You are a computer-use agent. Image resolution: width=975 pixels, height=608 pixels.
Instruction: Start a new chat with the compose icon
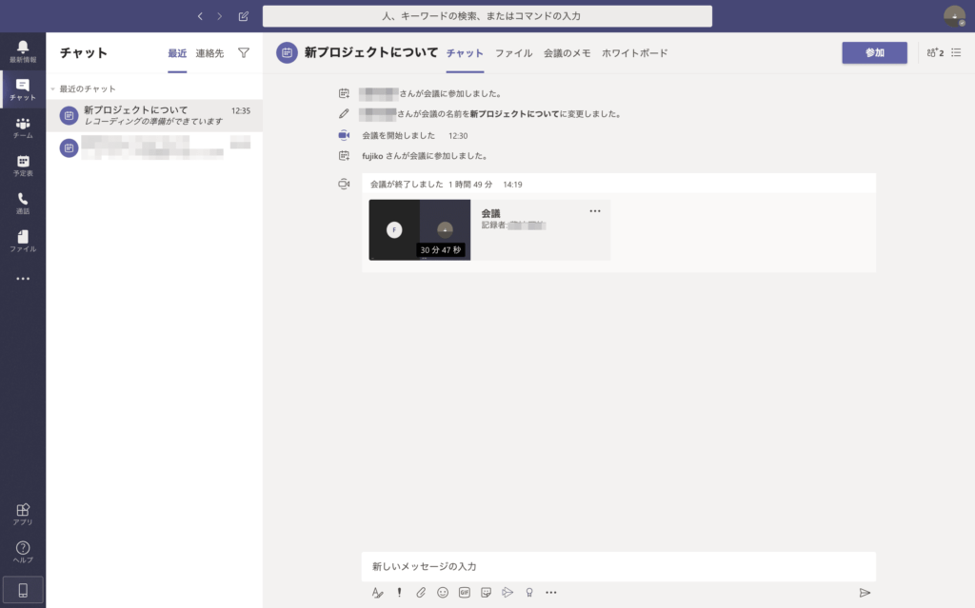(x=244, y=16)
